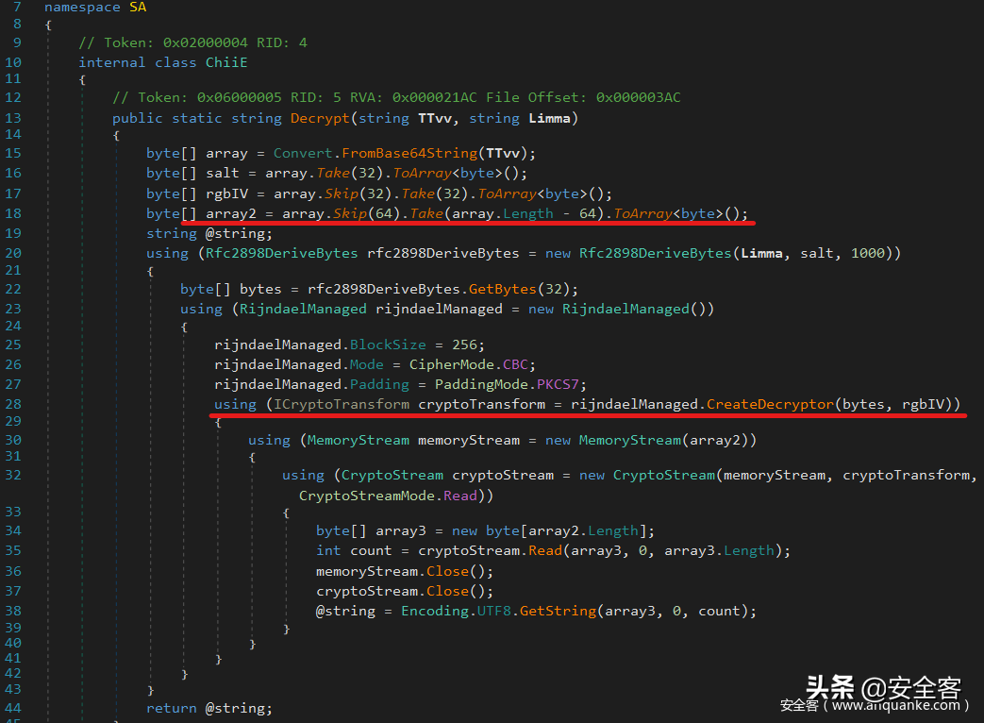Click the return keyword on line 44
984x723 pixels.
tap(172, 708)
